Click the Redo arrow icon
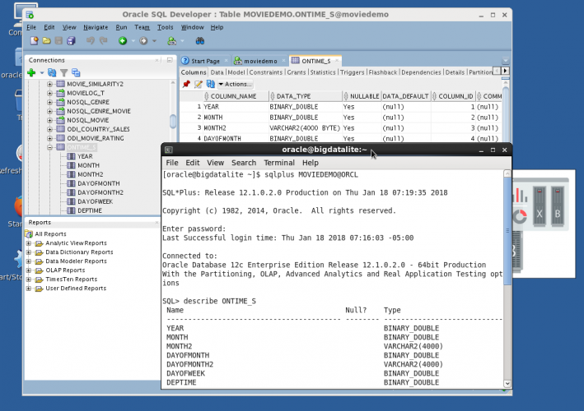584x411 pixels. (x=103, y=40)
